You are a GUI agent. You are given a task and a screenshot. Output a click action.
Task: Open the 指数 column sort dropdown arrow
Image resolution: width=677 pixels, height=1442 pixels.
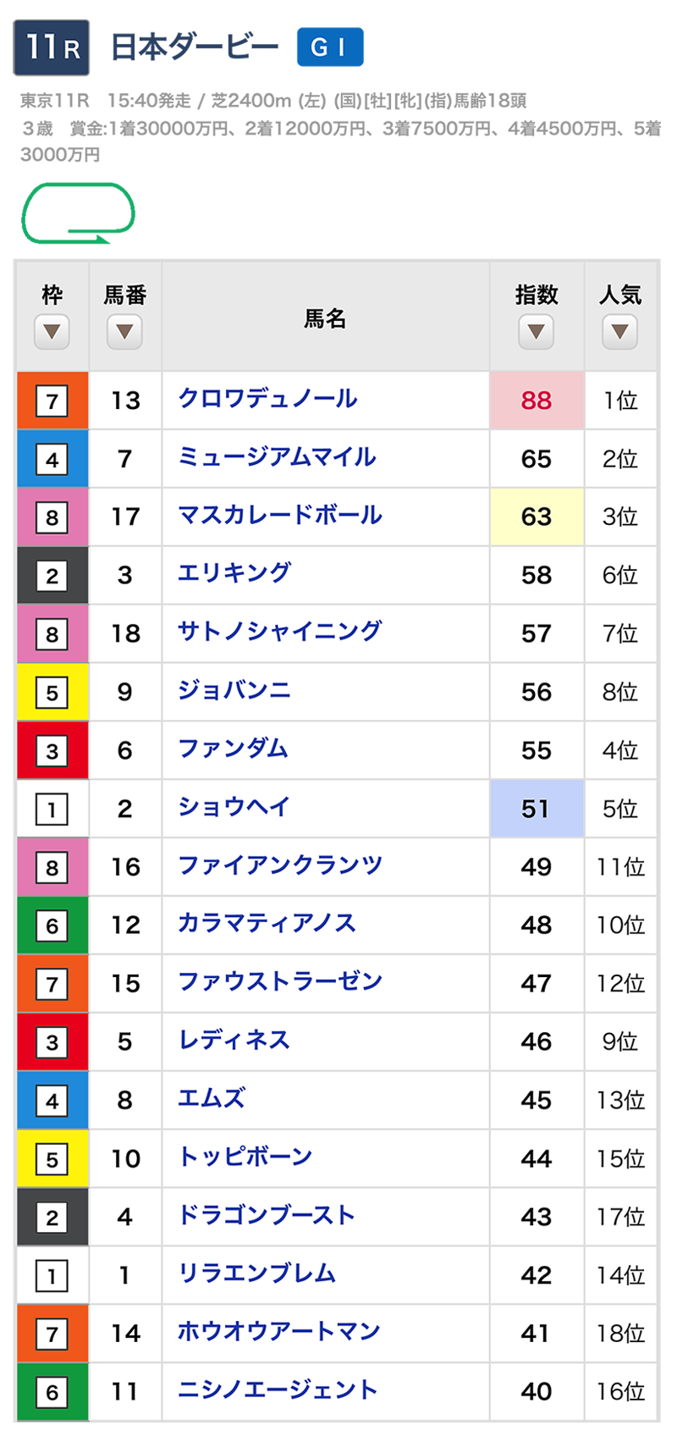coord(536,331)
